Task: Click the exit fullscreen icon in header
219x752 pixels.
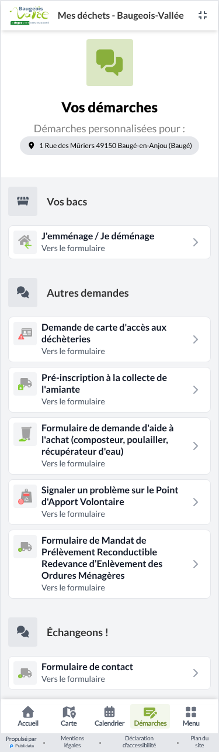Action: [203, 15]
